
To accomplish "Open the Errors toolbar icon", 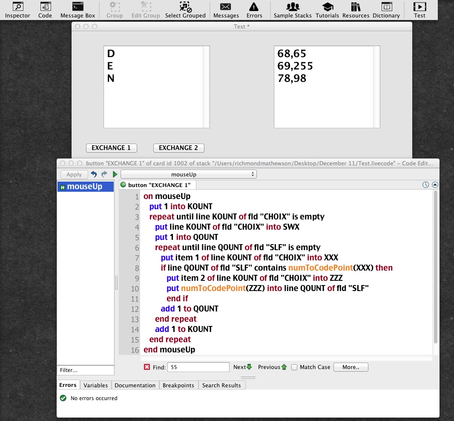I will tap(254, 10).
